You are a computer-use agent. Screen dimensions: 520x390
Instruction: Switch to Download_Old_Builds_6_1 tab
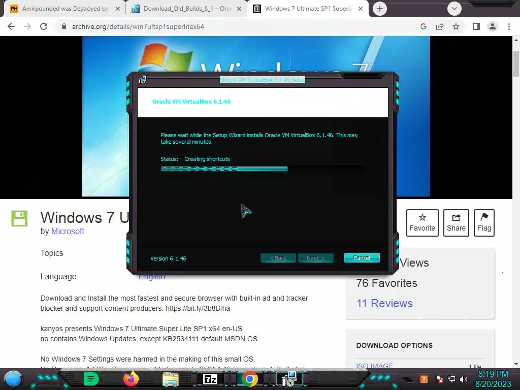click(187, 9)
